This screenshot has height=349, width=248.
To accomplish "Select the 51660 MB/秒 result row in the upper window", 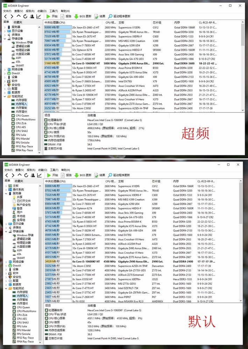I will tap(131, 64).
